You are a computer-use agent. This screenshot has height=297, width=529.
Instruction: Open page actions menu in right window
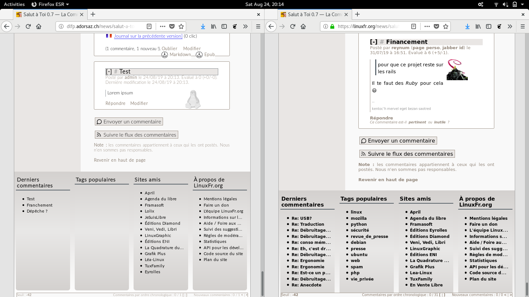pyautogui.click(x=427, y=26)
